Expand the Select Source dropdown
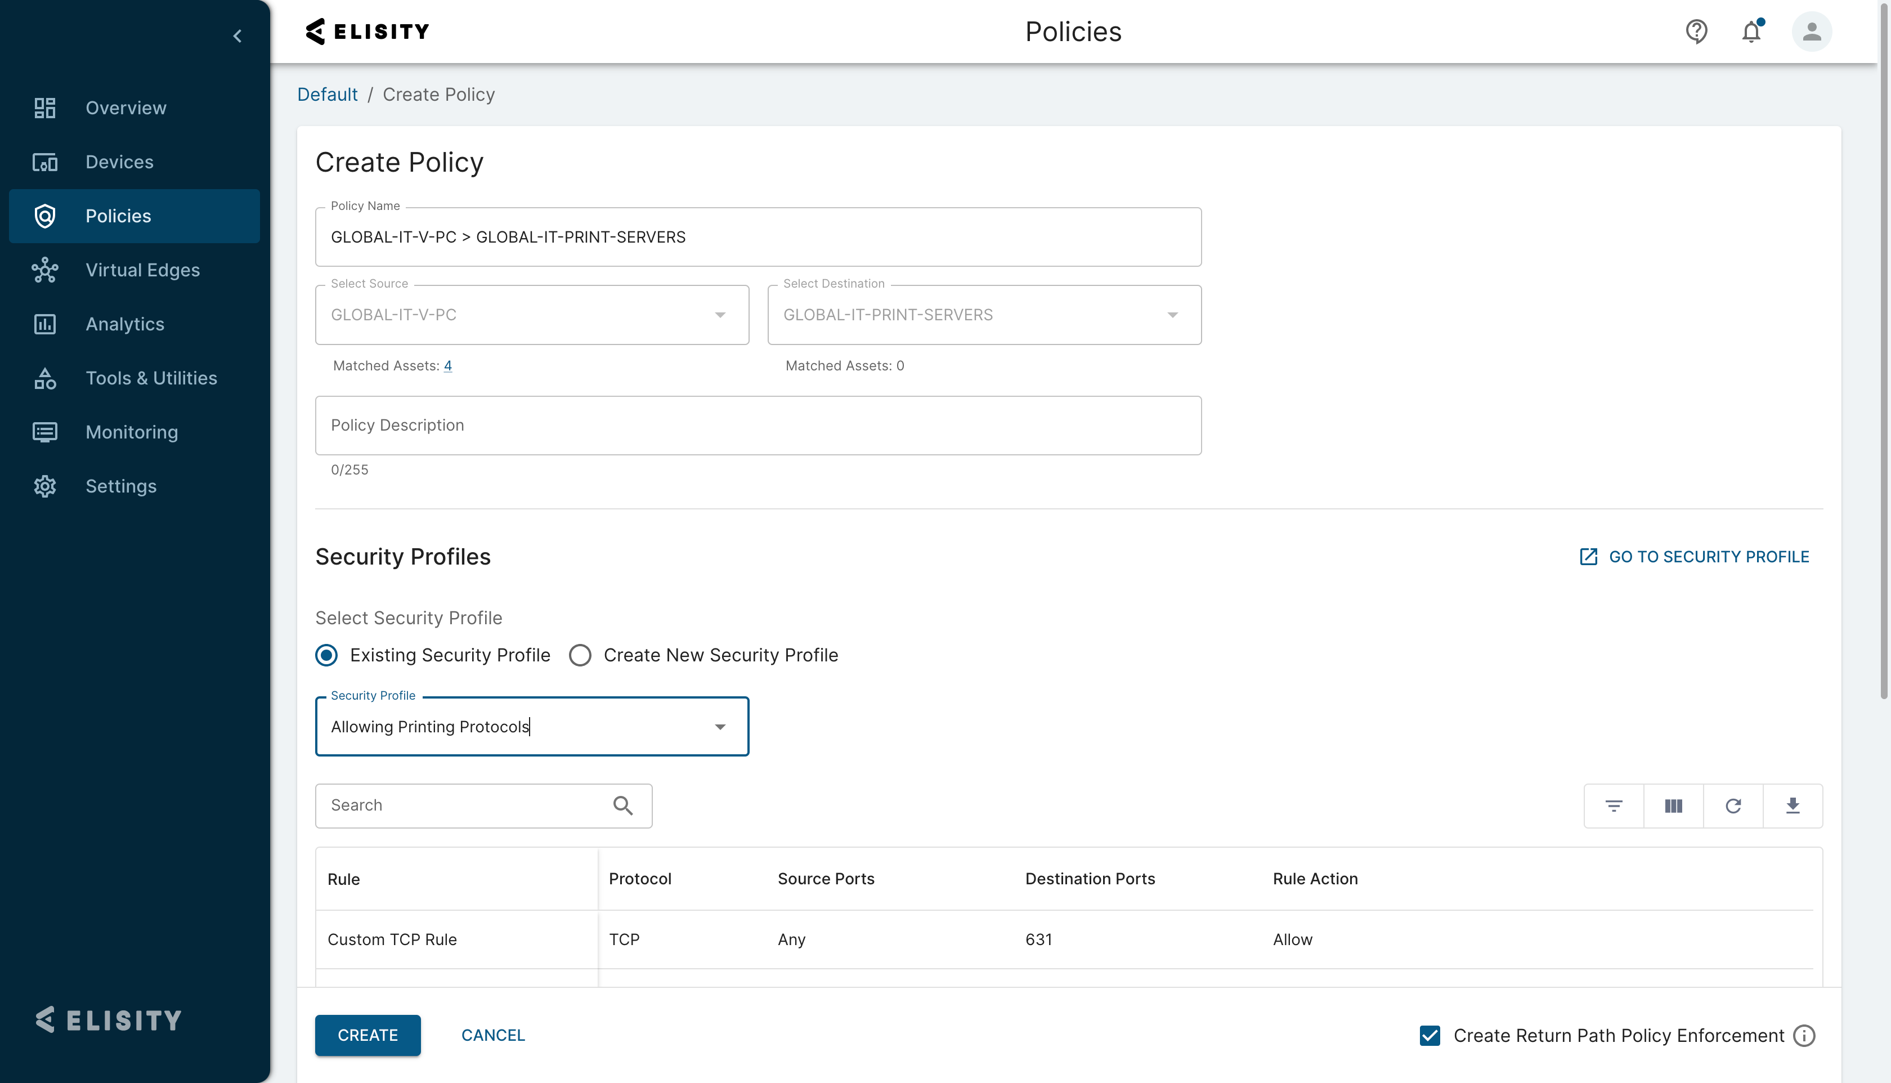The width and height of the screenshot is (1891, 1083). tap(719, 315)
